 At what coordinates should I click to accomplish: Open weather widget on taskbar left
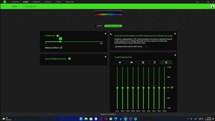[7, 119]
